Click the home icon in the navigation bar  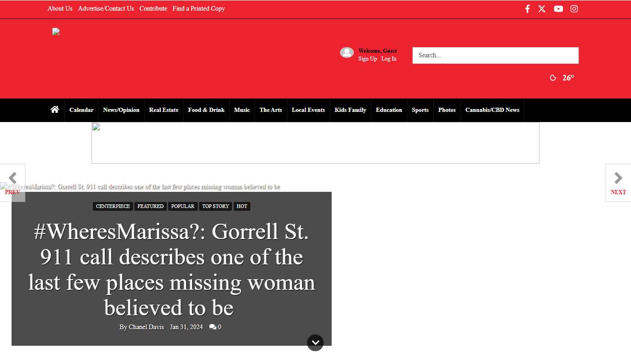[55, 110]
